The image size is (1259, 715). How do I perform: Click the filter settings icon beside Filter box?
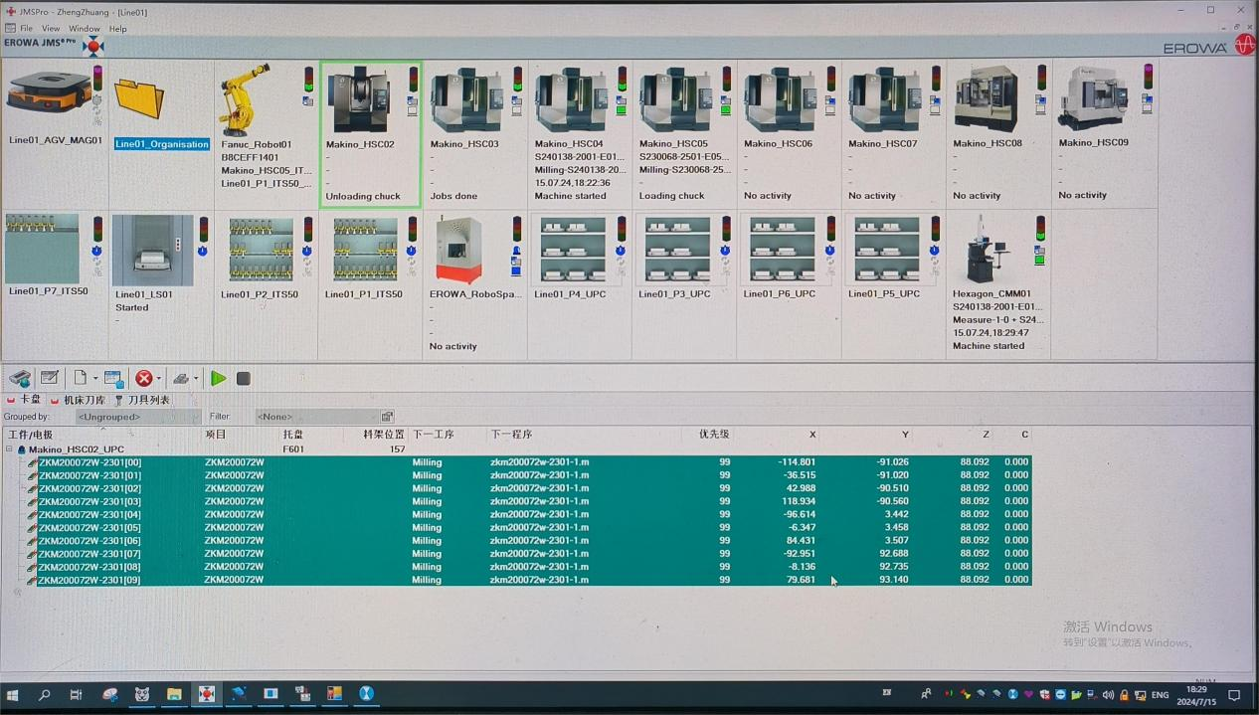[387, 417]
